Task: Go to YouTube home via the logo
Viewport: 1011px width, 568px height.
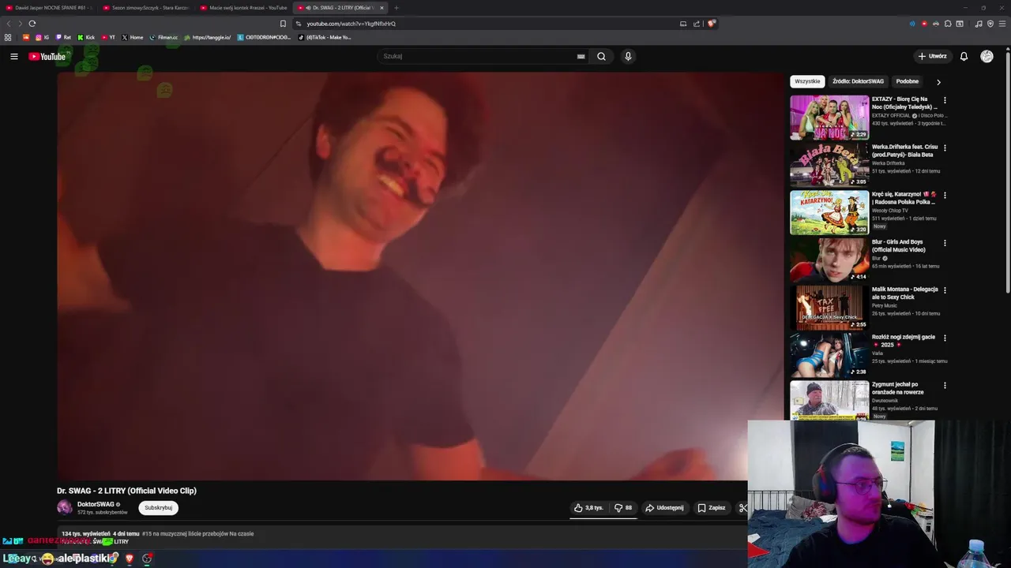Action: (47, 56)
